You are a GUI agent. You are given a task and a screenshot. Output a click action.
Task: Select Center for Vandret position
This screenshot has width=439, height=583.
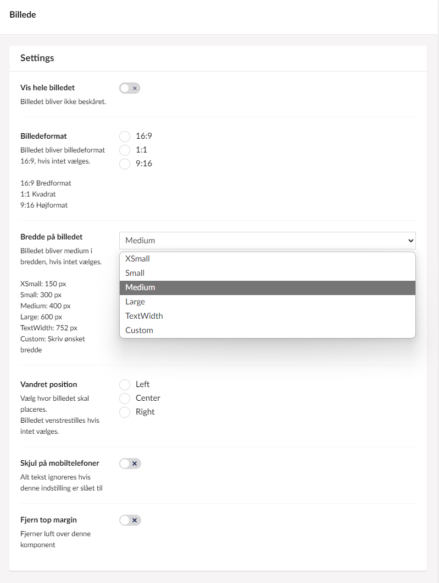coord(125,398)
